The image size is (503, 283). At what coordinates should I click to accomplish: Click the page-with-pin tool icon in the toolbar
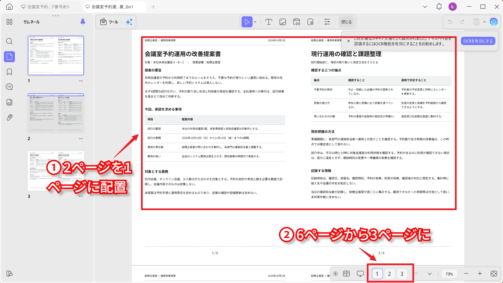click(310, 22)
